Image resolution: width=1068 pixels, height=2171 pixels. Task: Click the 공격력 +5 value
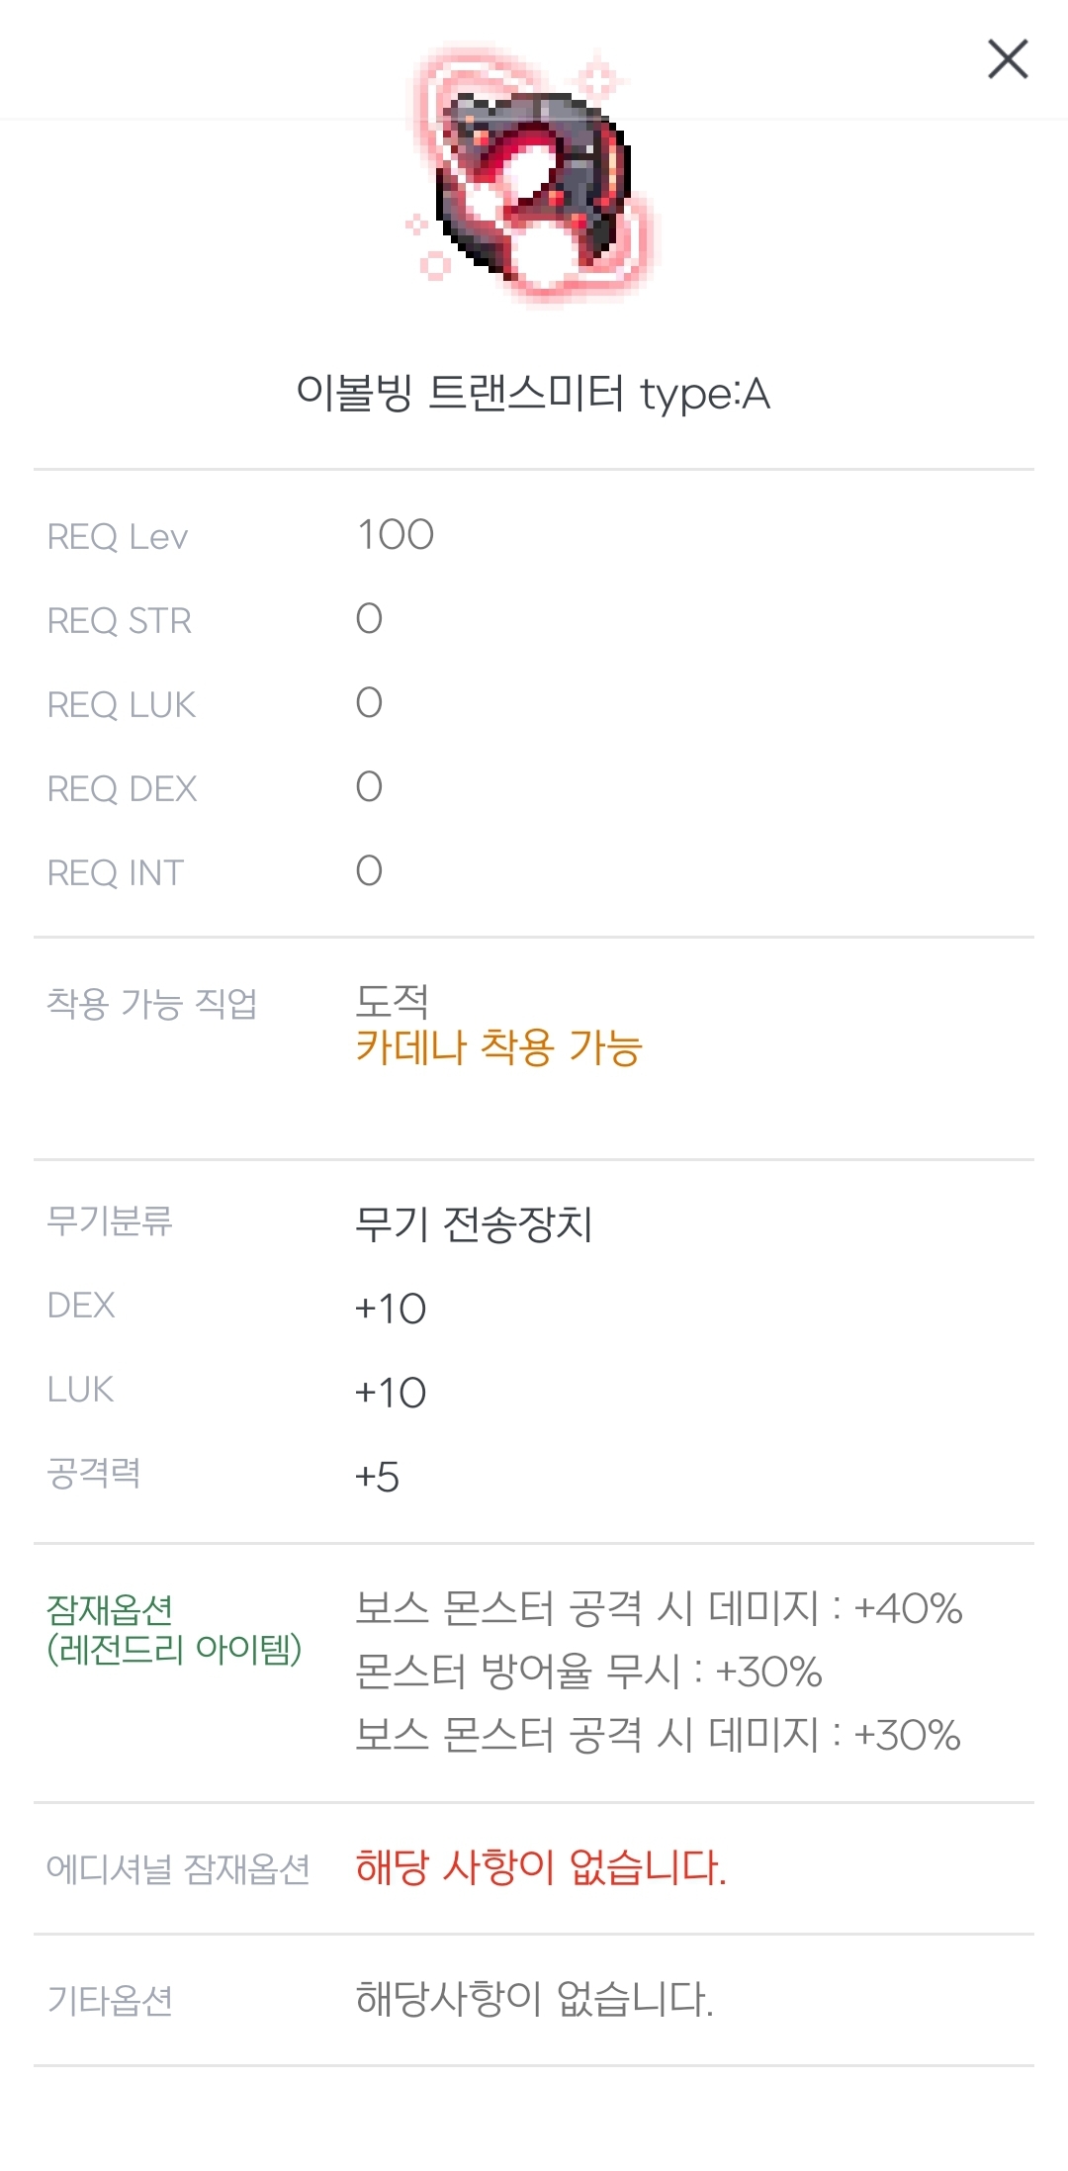[377, 1477]
